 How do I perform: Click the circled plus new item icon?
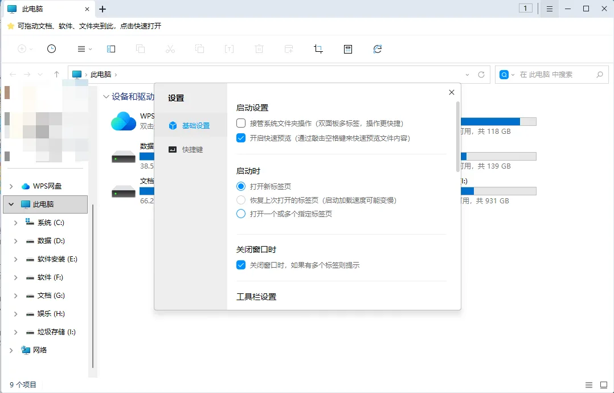point(22,49)
